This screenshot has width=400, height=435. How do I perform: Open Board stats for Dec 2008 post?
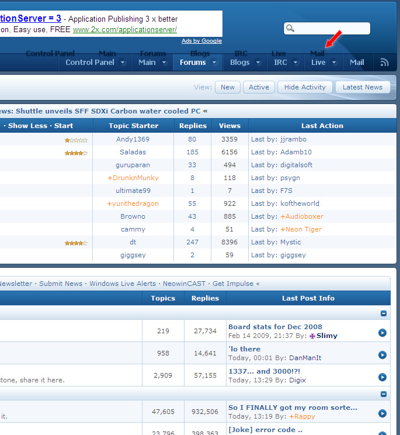point(276,327)
